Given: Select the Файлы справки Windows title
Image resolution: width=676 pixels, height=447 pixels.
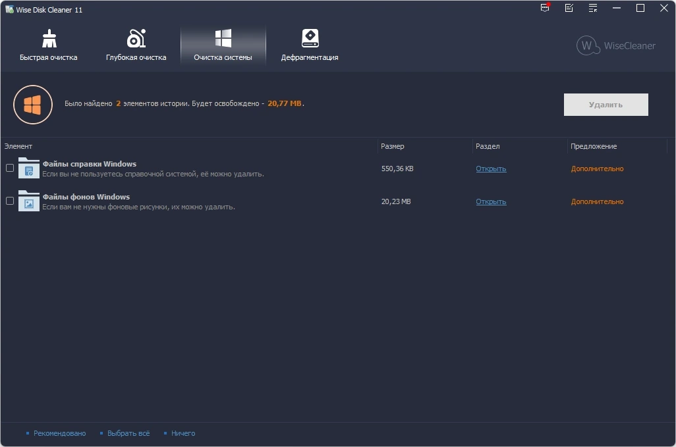Looking at the screenshot, I should coord(89,164).
